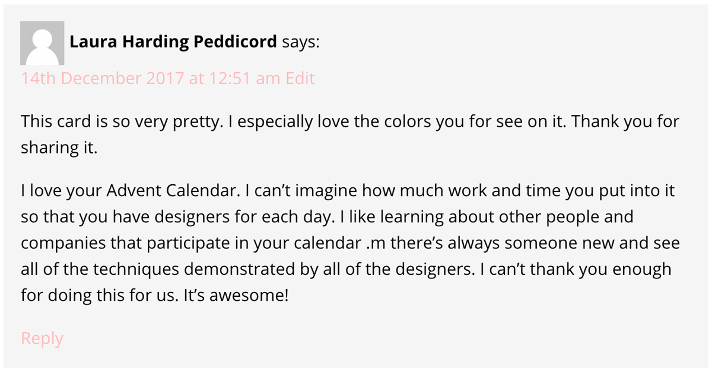Click Laura Harding Peddicord's avatar image
This screenshot has width=712, height=372.
coord(42,43)
